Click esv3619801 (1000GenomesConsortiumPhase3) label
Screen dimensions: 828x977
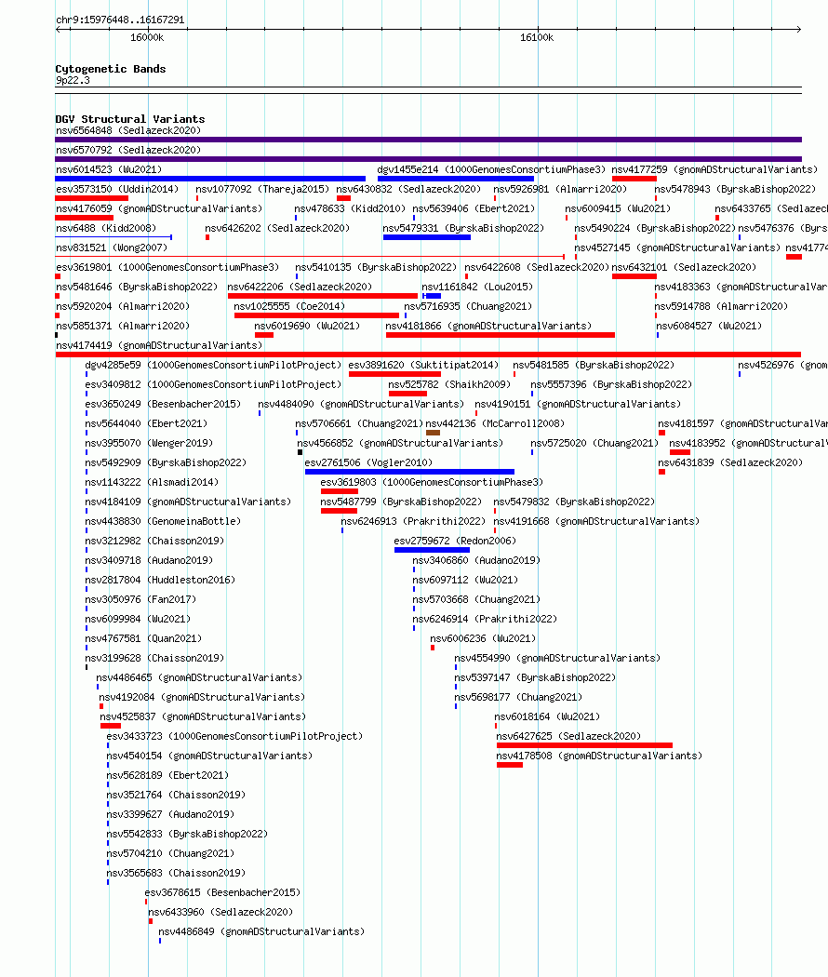(167, 267)
